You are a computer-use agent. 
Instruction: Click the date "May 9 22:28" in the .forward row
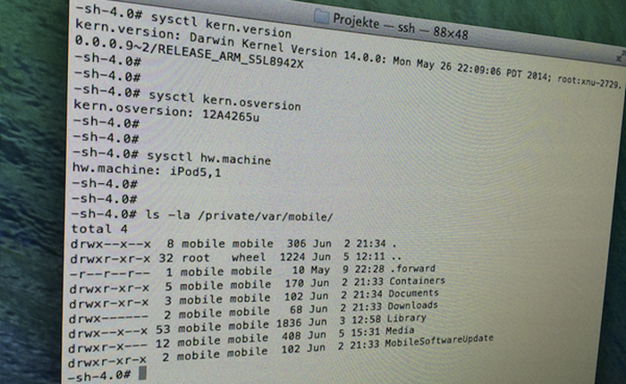click(347, 270)
